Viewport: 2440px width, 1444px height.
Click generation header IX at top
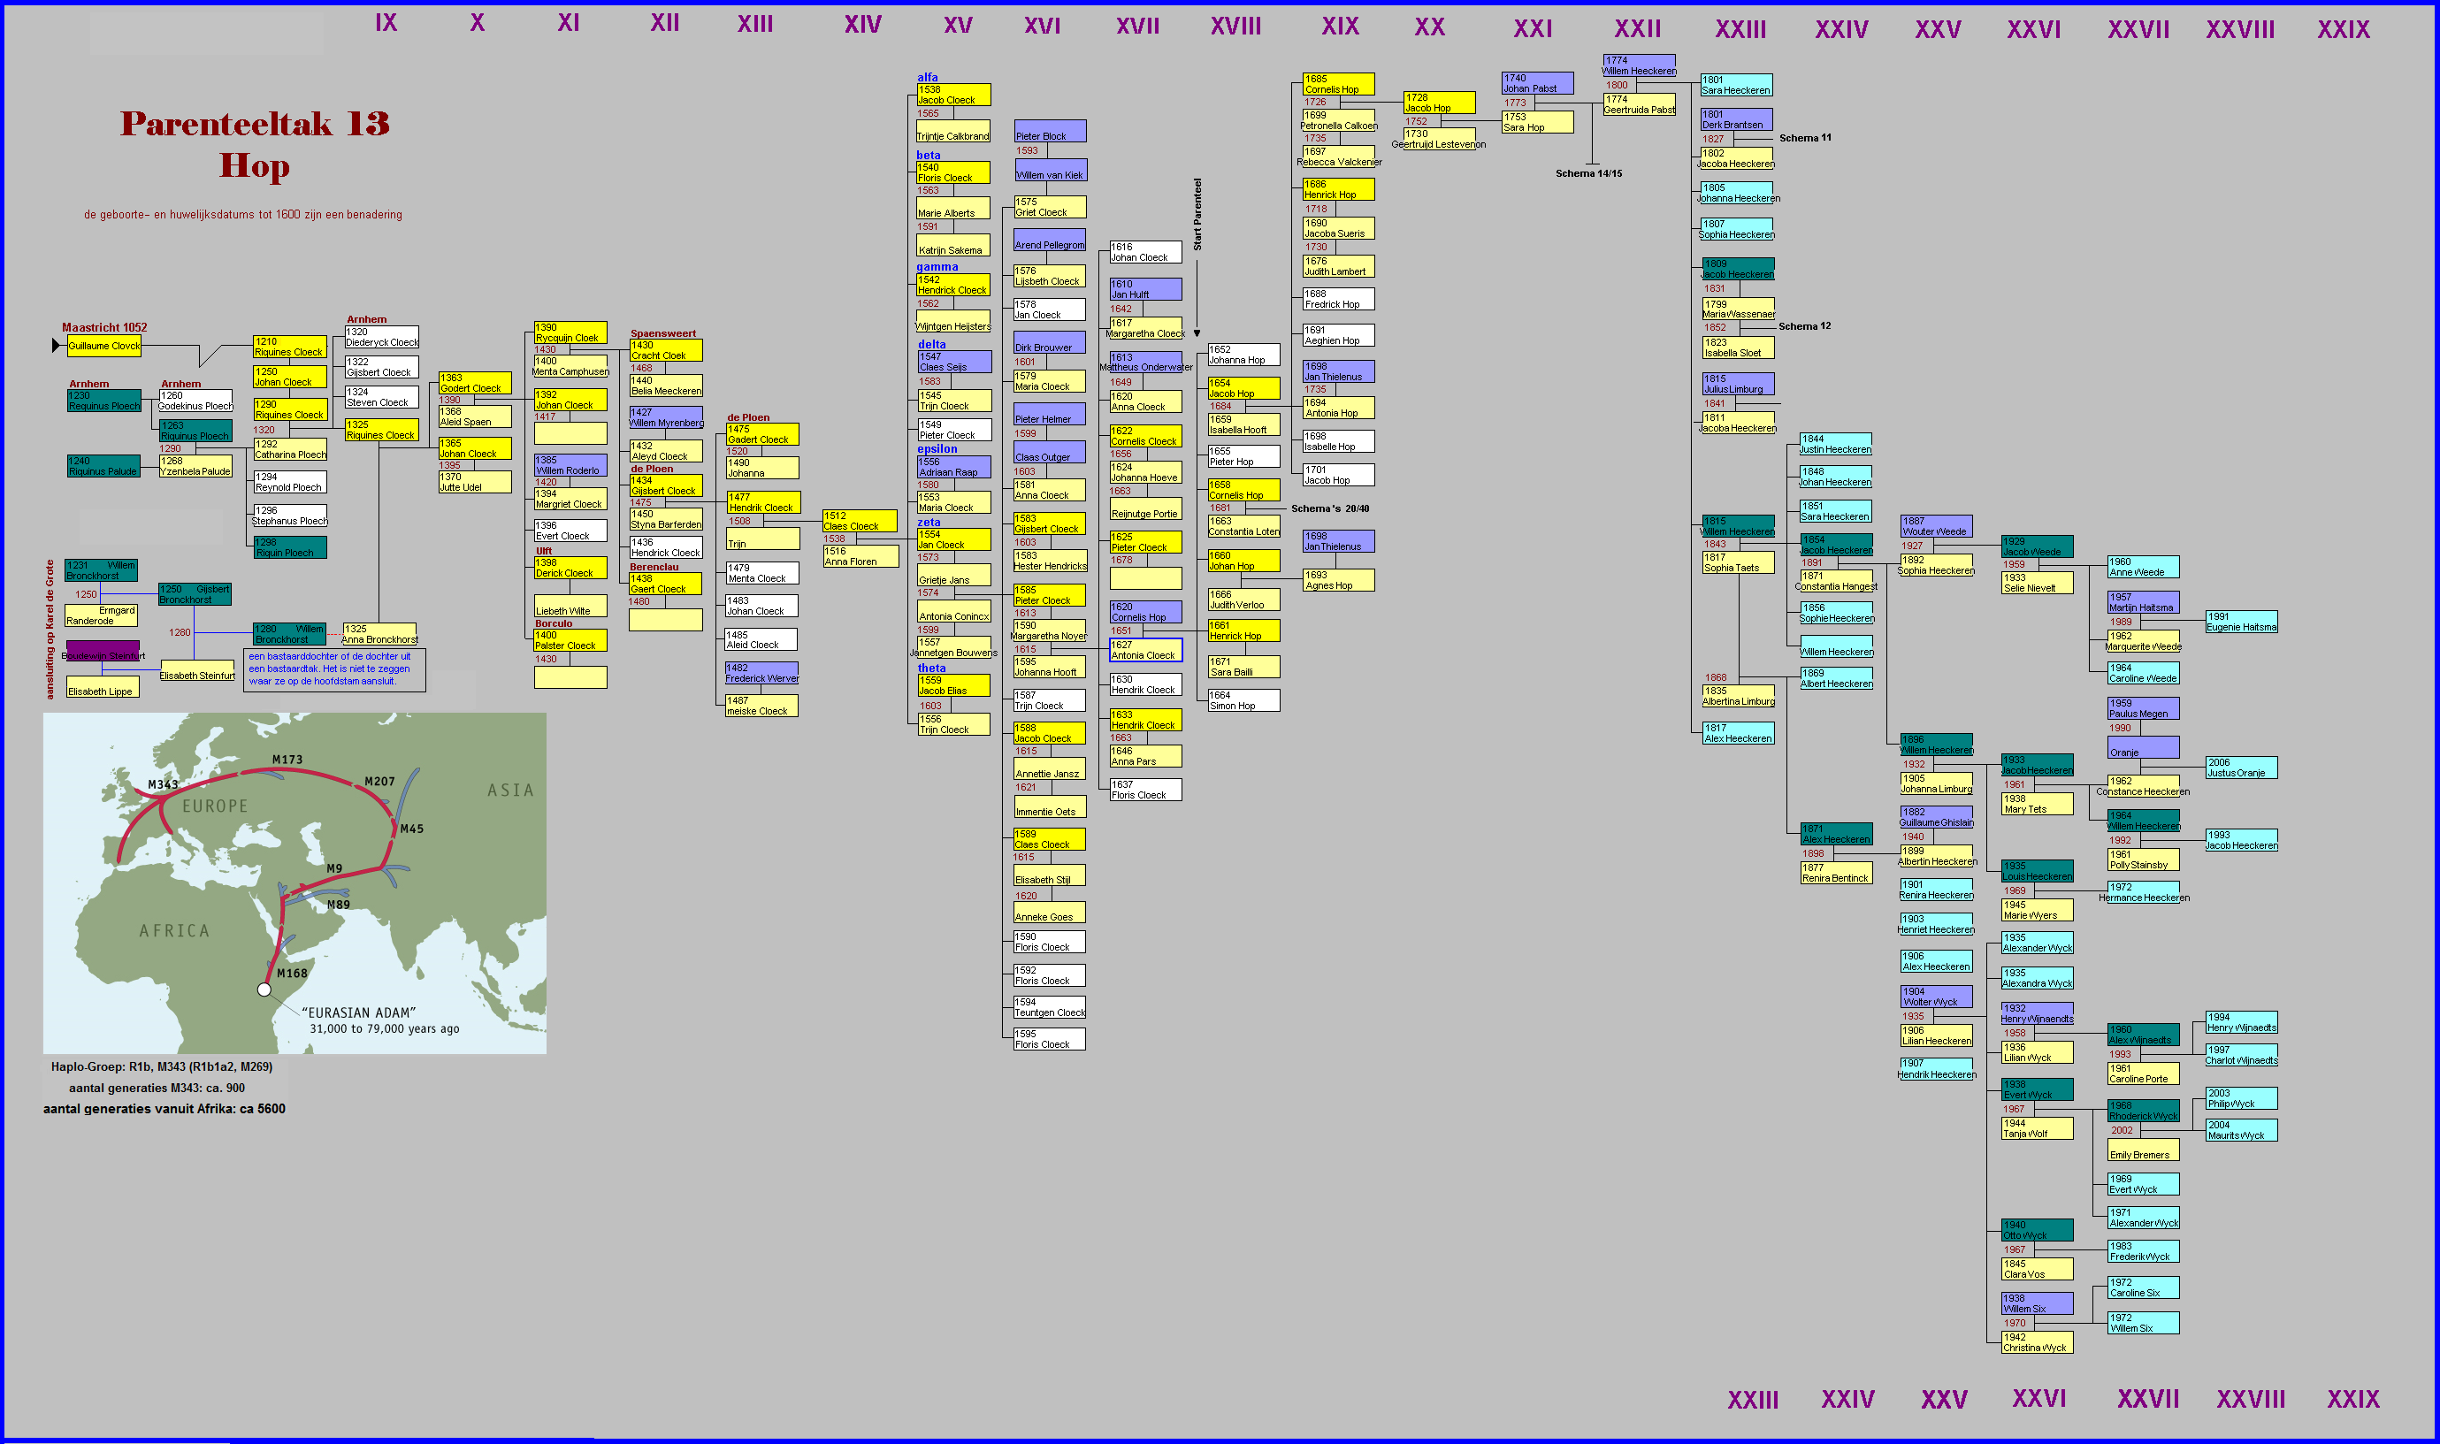[386, 23]
